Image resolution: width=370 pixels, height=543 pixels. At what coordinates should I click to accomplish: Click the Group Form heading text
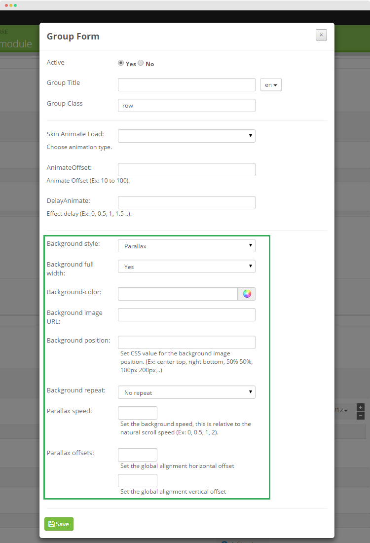click(x=73, y=37)
